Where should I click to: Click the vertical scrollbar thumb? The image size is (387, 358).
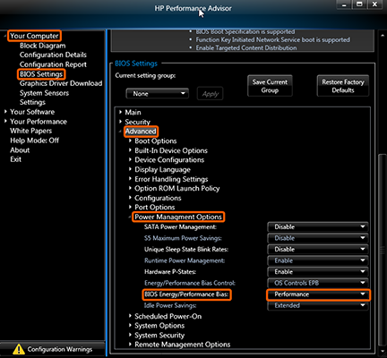click(x=381, y=249)
